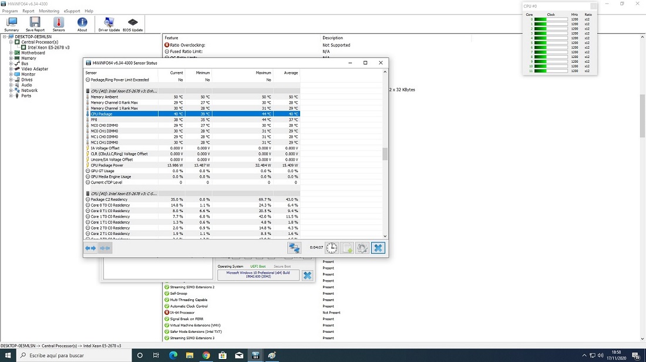646x362 pixels.
Task: Expand the Motherboard tree node
Action: 11,53
